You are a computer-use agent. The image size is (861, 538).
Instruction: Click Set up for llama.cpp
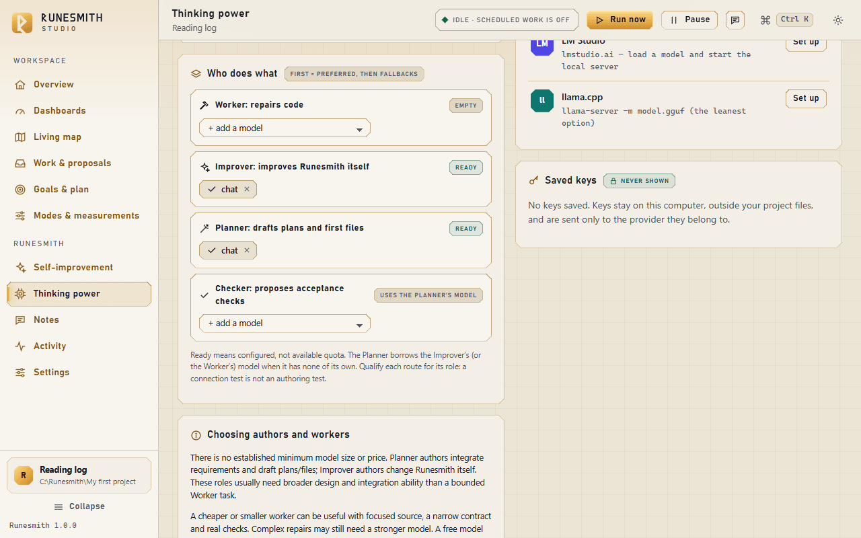[806, 98]
